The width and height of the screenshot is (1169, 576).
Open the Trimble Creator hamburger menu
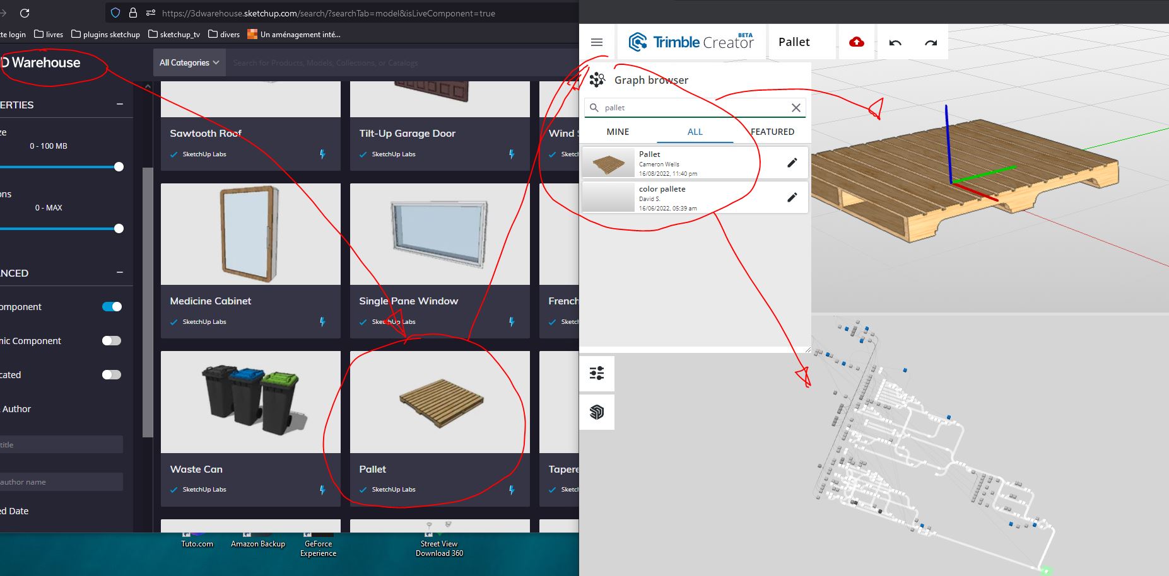pyautogui.click(x=597, y=42)
